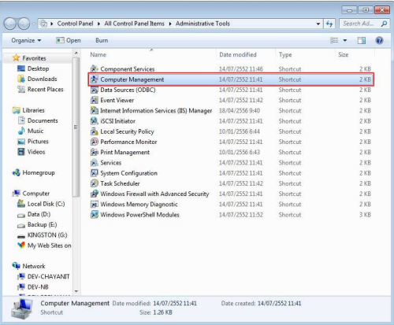The image size is (394, 325).
Task: Expand the arrow after Control Panel breadcrumb
Action: tap(98, 24)
